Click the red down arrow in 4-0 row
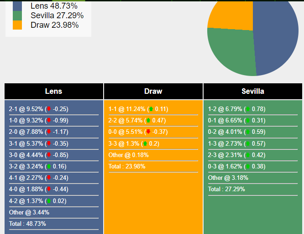This screenshot has width=304, height=234. (48, 189)
